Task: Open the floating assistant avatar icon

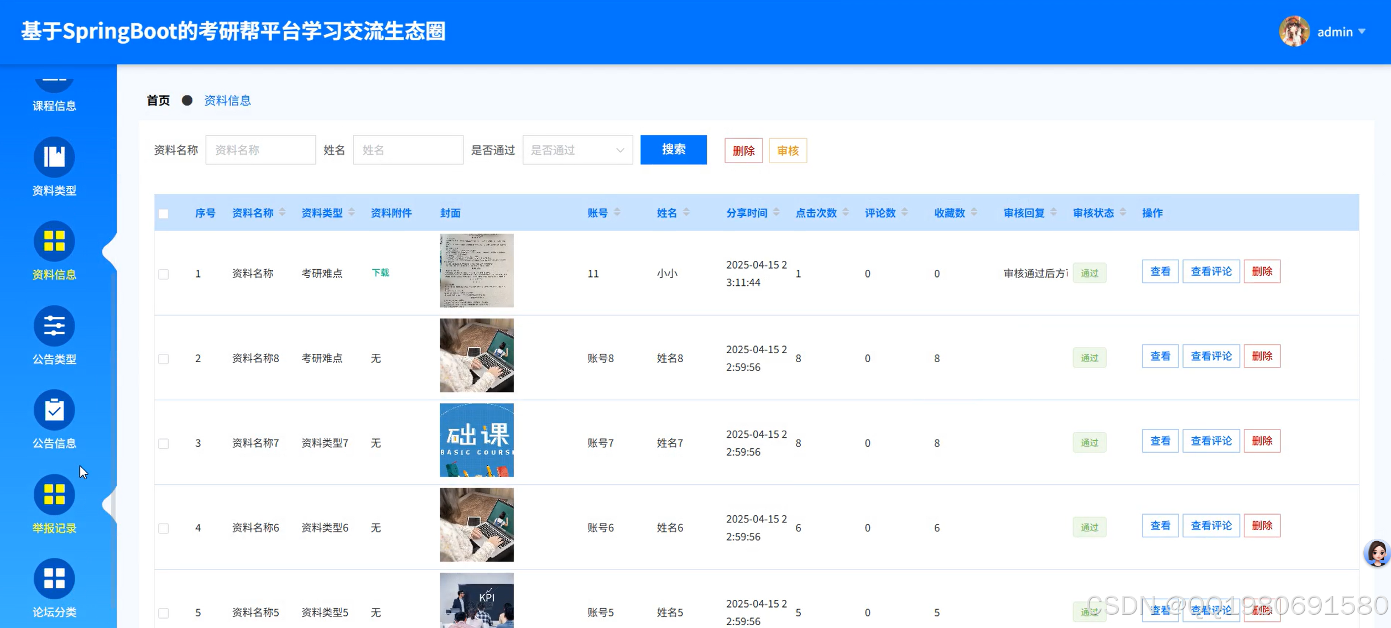Action: (x=1376, y=553)
